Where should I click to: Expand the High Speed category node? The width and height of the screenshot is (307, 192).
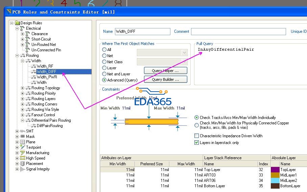coord(17,158)
